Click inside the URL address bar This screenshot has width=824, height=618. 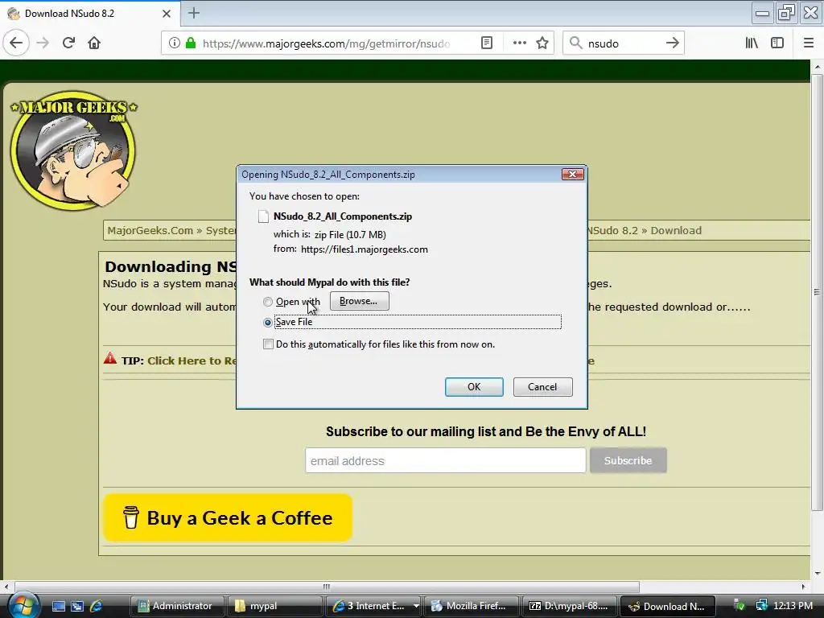click(326, 43)
